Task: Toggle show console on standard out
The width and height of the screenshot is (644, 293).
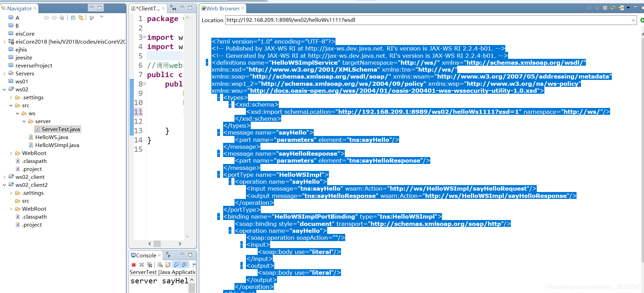Action: (x=176, y=265)
